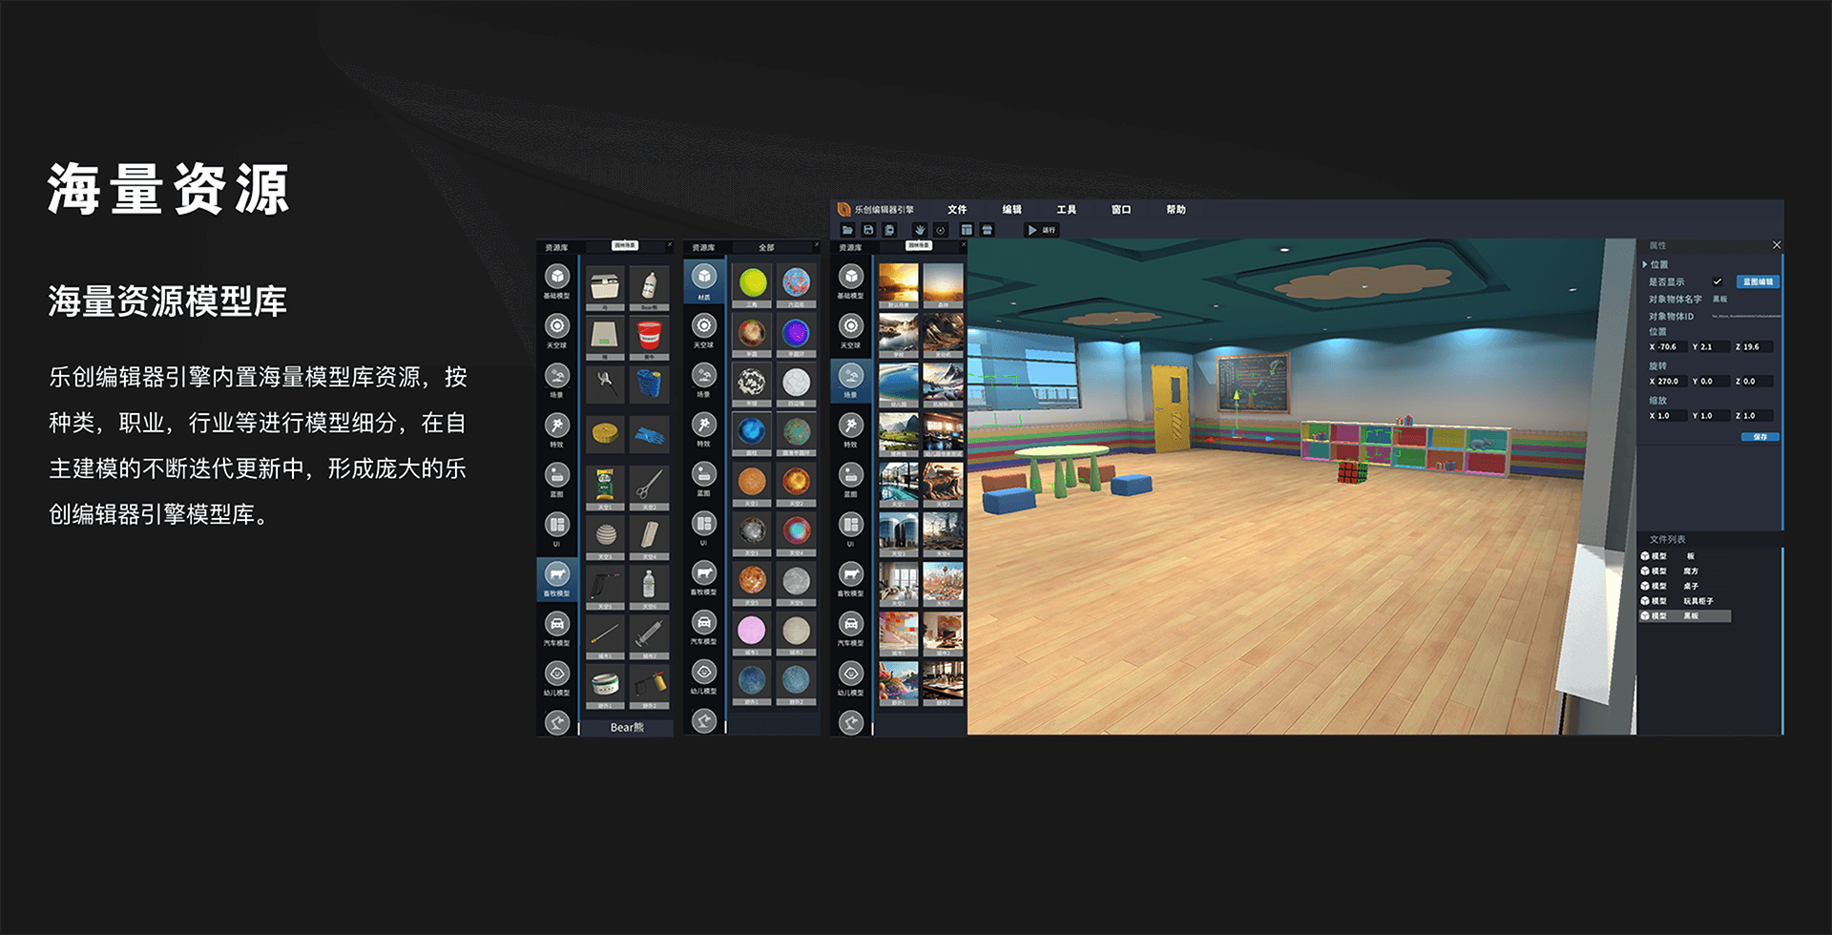Select 畜牧模型 category in left resource panel
The image size is (1832, 935).
(557, 576)
